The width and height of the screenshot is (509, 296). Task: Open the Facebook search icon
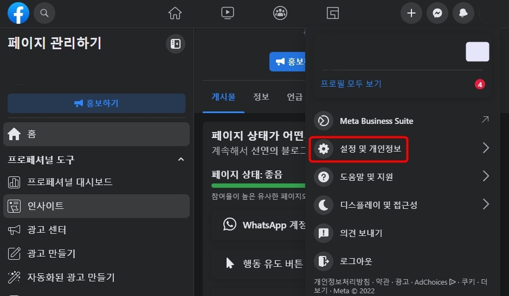point(44,13)
